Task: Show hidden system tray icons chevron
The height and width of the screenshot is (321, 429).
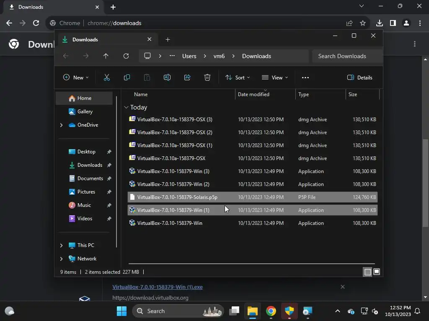Action: pyautogui.click(x=338, y=311)
